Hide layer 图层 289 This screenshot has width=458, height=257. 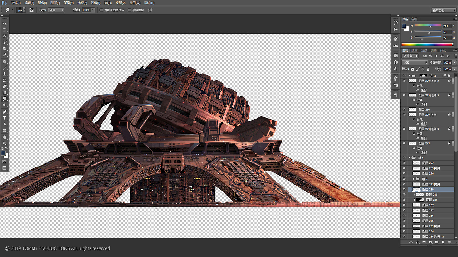pos(404,189)
